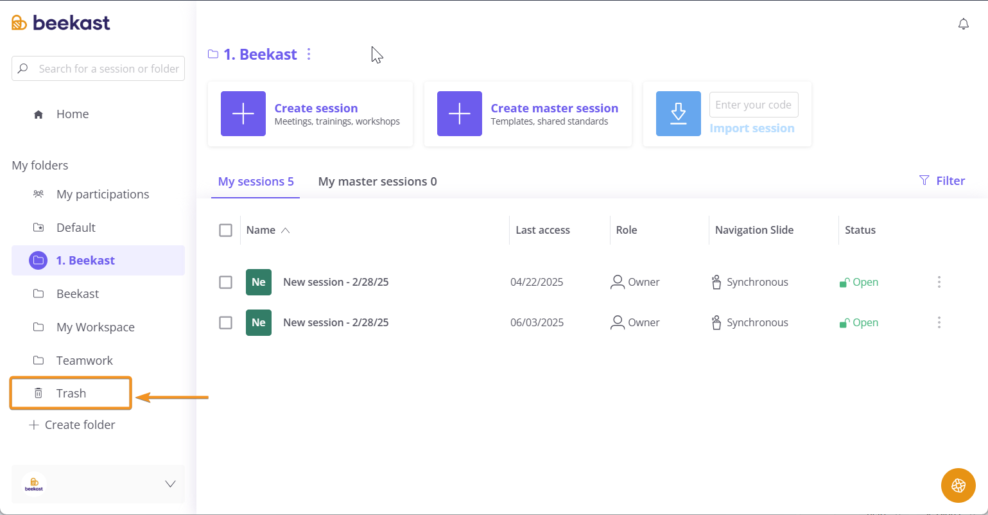The image size is (988, 515).
Task: Click the Beekast logo
Action: [x=61, y=22]
